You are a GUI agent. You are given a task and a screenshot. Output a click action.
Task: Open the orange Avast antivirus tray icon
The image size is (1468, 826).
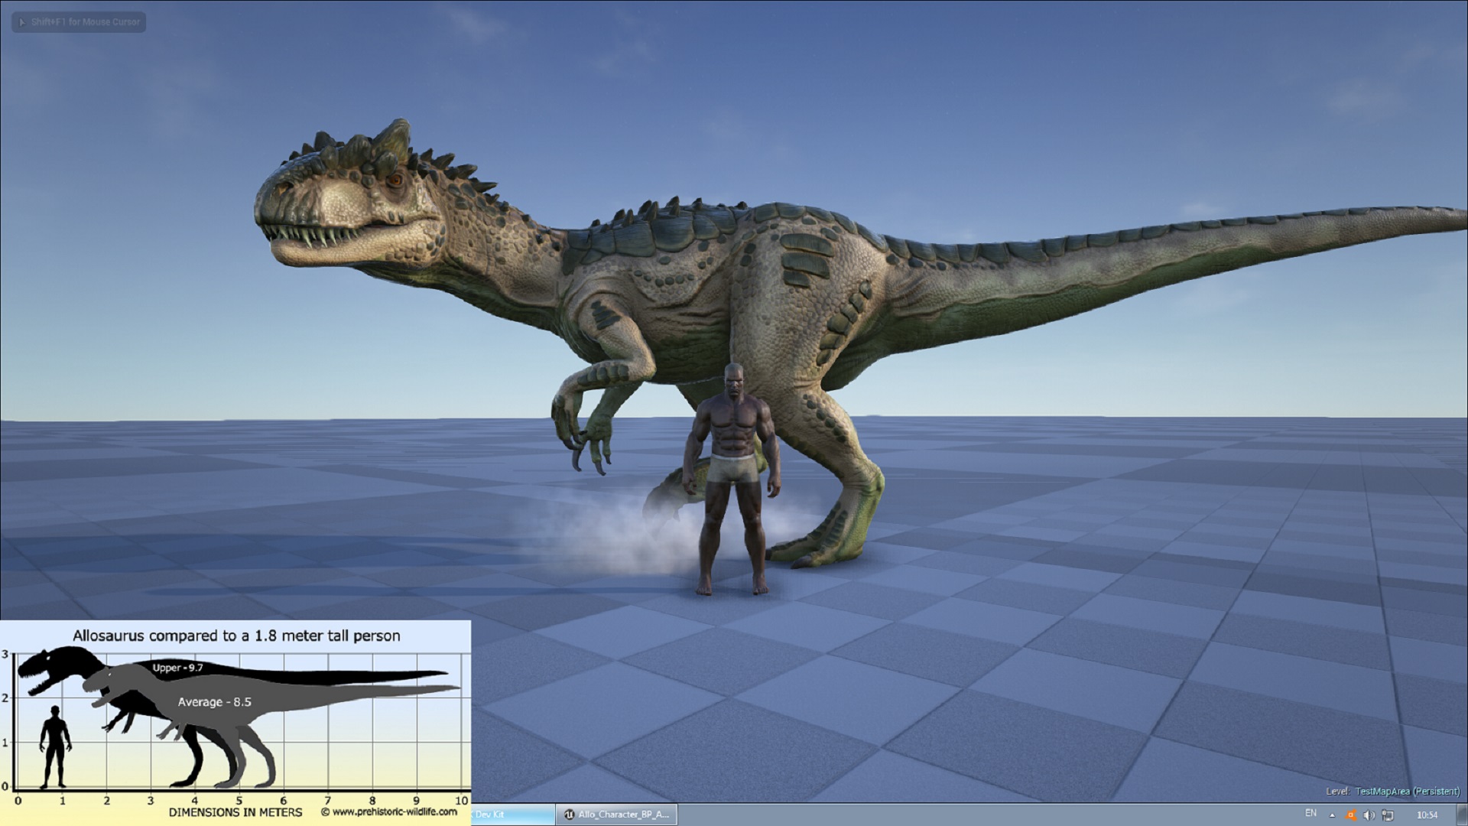click(x=1351, y=815)
